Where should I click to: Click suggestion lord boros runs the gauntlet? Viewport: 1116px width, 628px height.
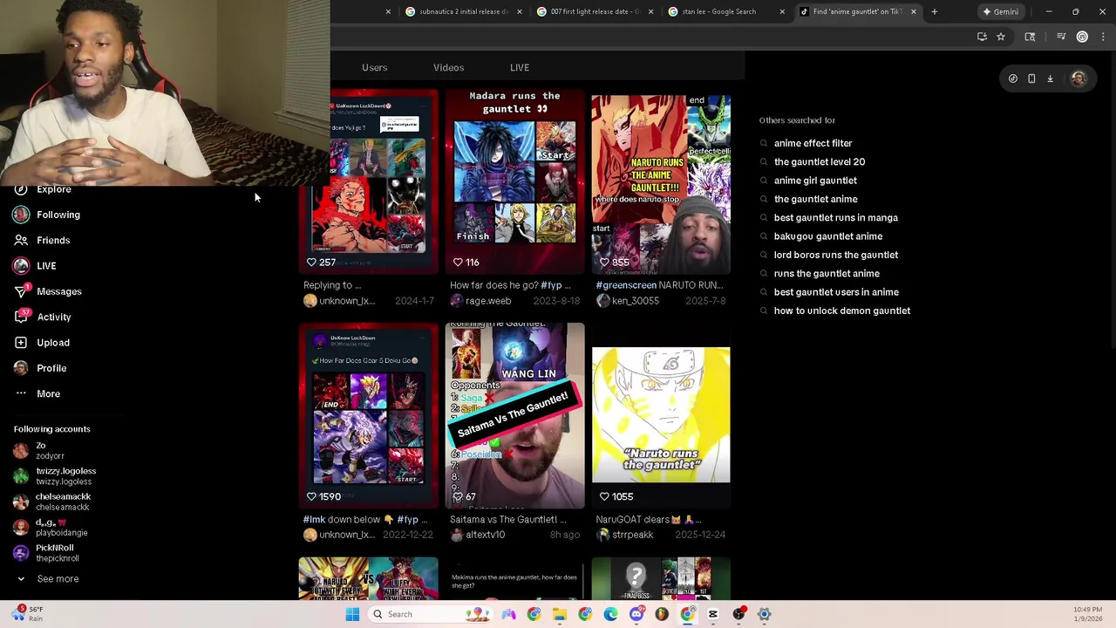click(835, 255)
